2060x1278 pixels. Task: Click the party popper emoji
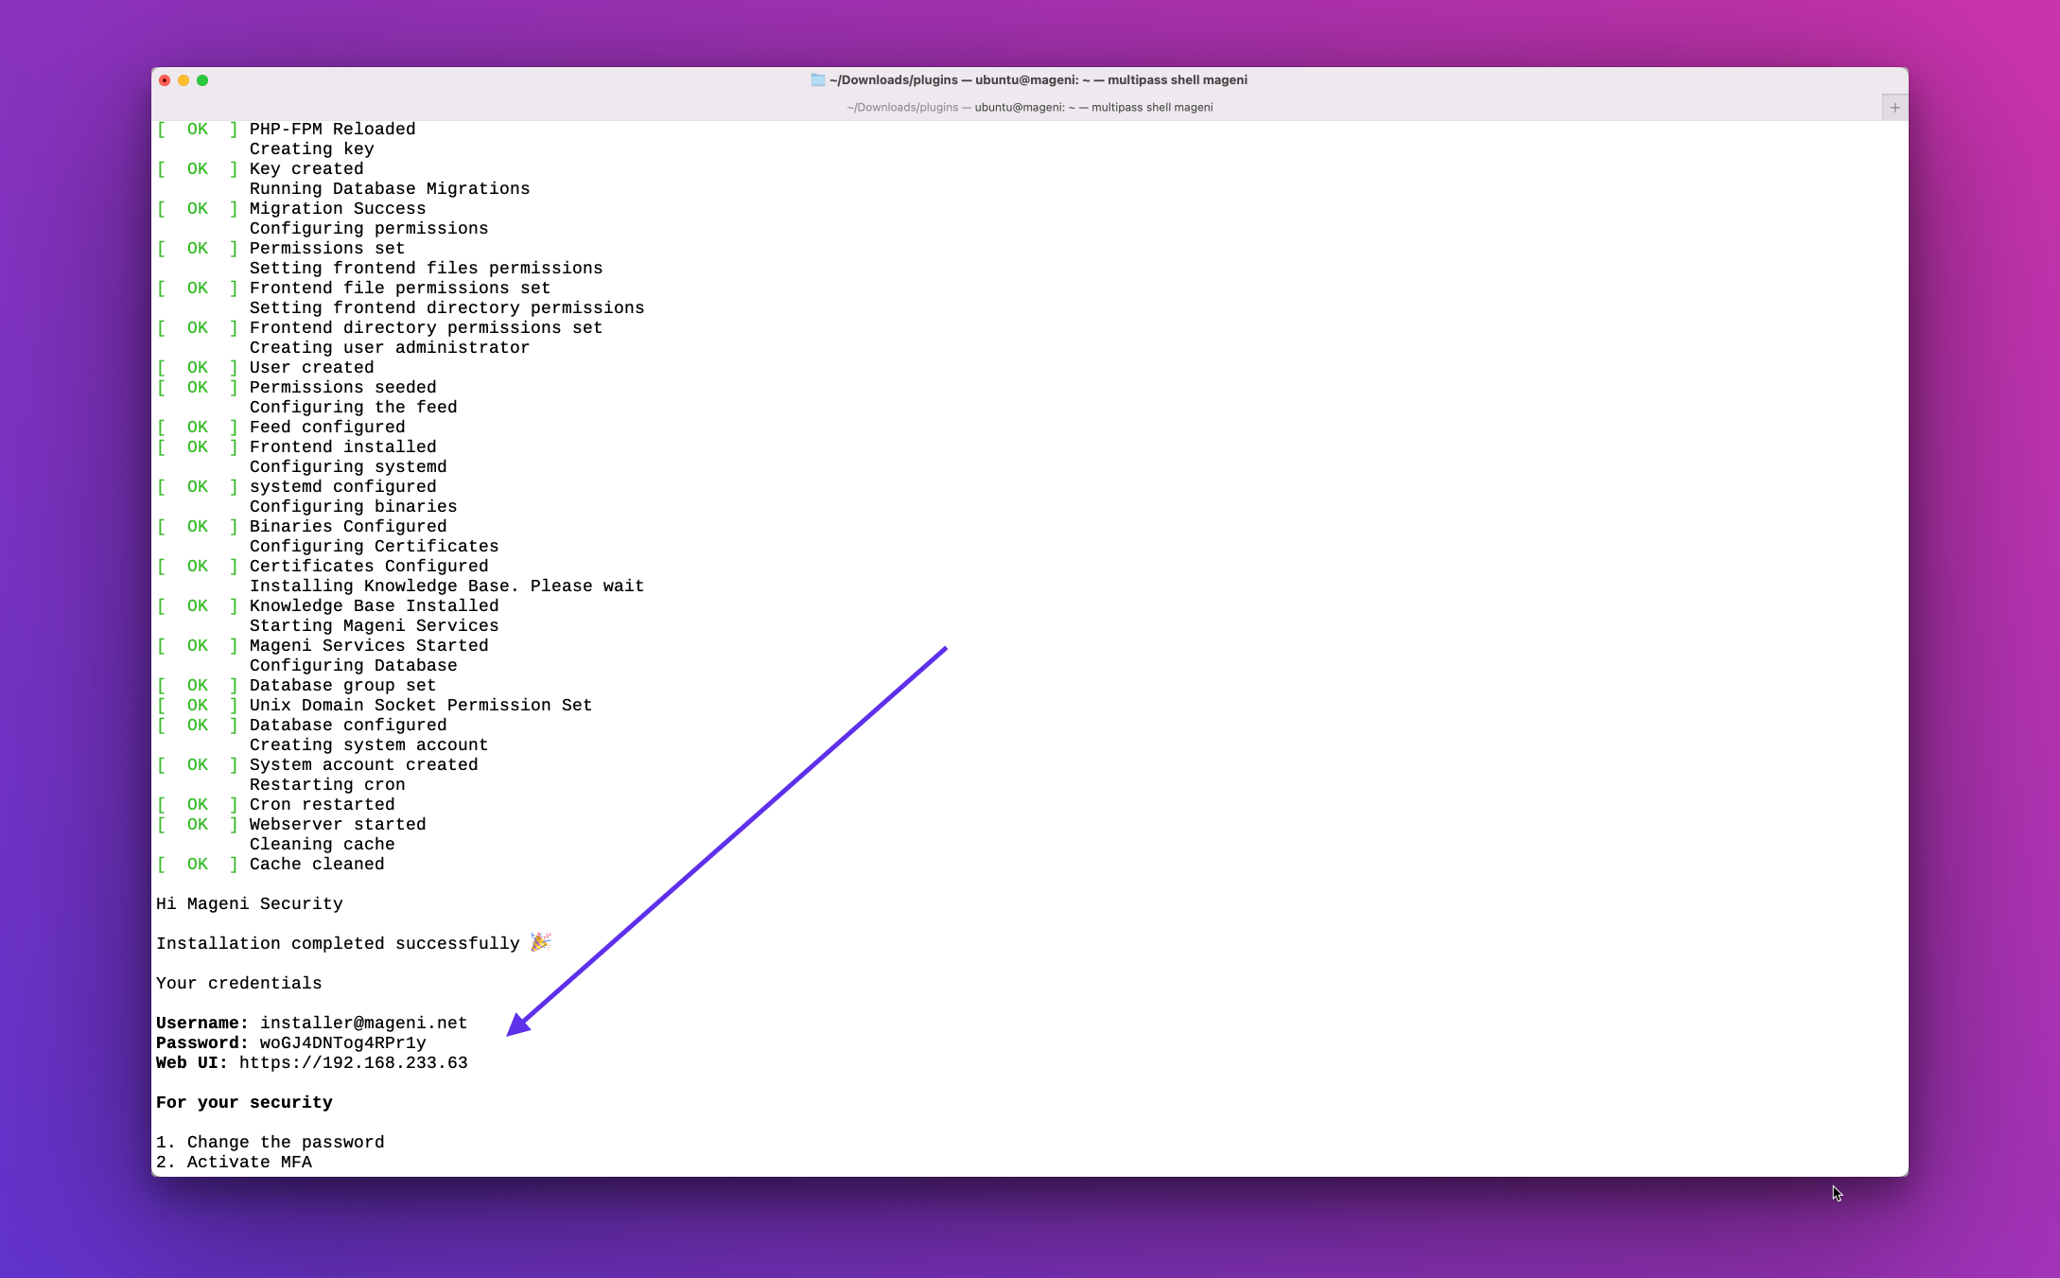[x=540, y=942]
